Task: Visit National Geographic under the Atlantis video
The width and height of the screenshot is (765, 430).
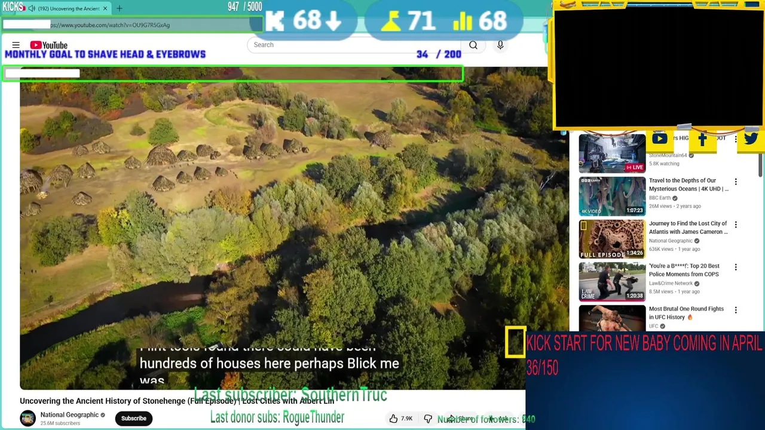Action: pyautogui.click(x=671, y=241)
